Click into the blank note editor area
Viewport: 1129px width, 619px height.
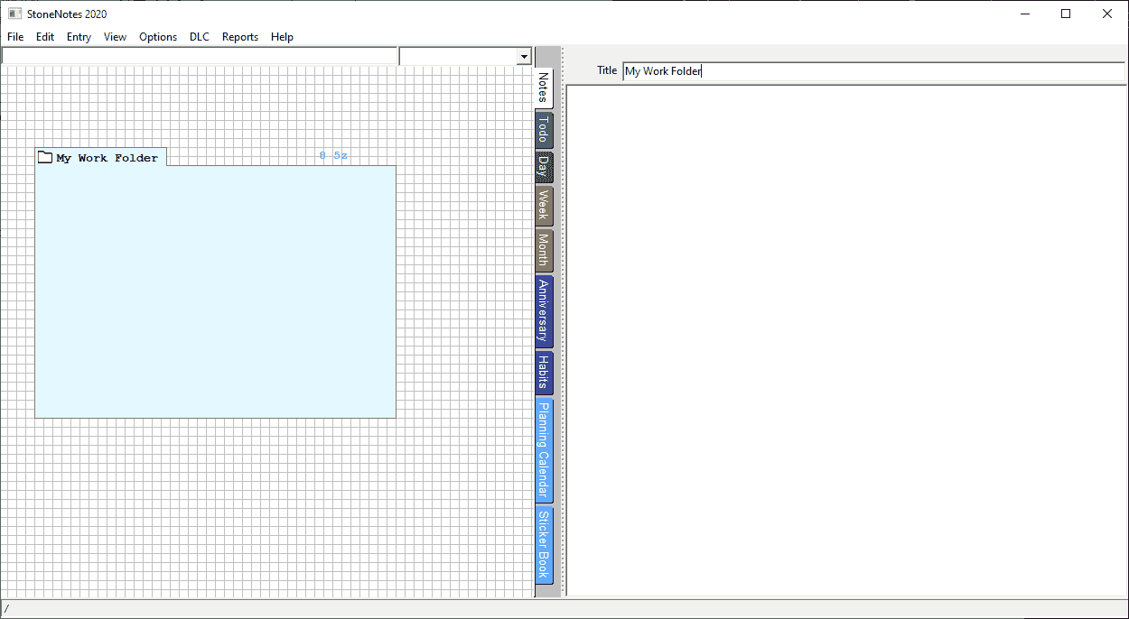847,340
